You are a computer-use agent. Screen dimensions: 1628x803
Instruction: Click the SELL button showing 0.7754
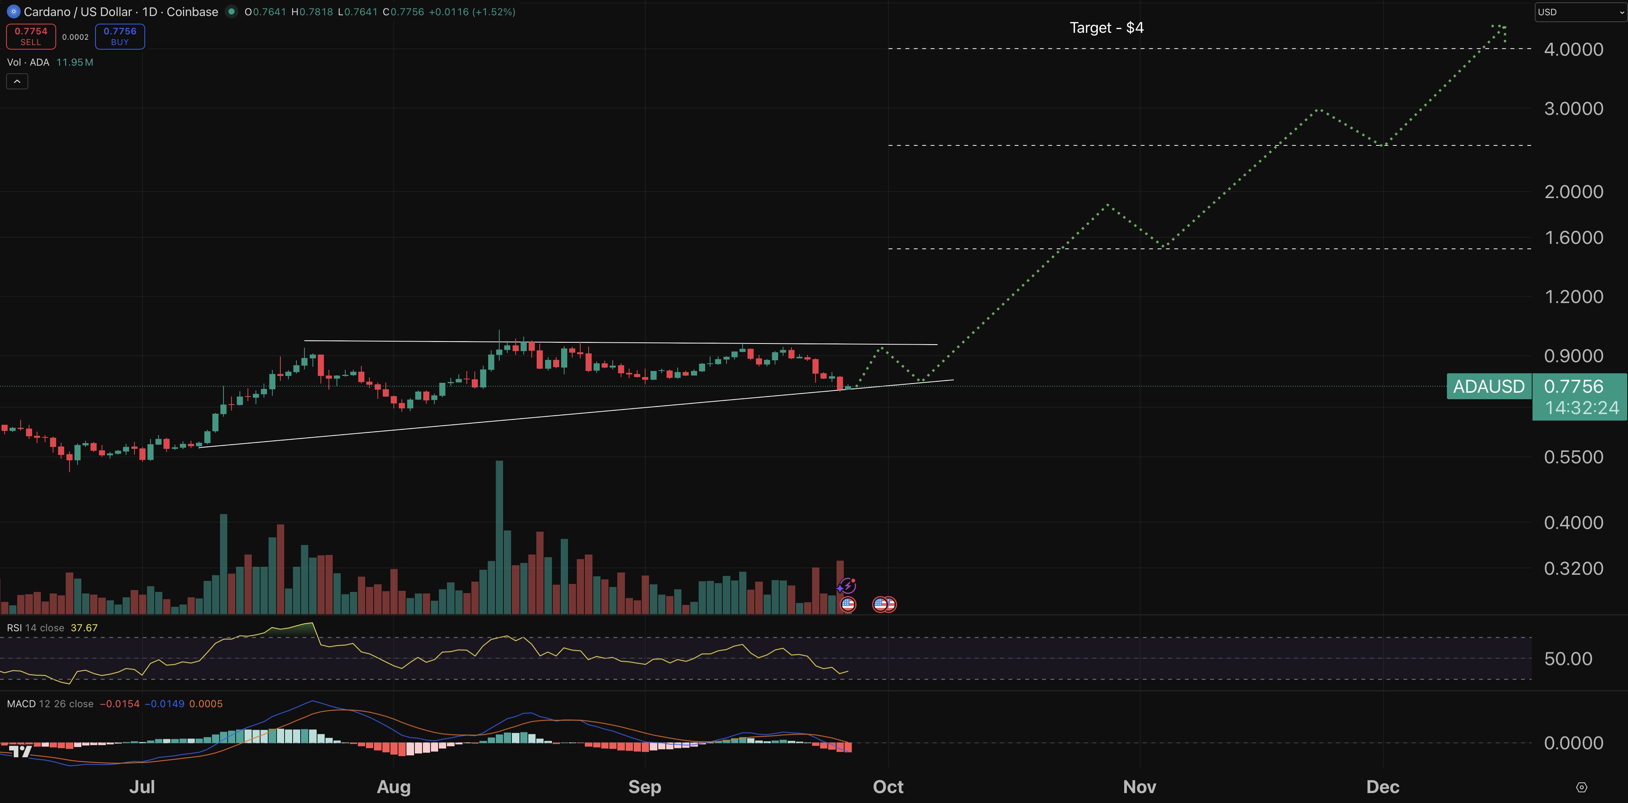click(30, 36)
